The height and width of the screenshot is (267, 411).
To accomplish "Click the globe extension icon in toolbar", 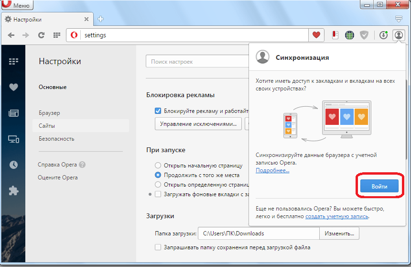I will coord(350,35).
